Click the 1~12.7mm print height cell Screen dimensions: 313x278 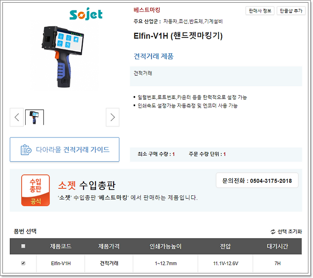(166, 263)
